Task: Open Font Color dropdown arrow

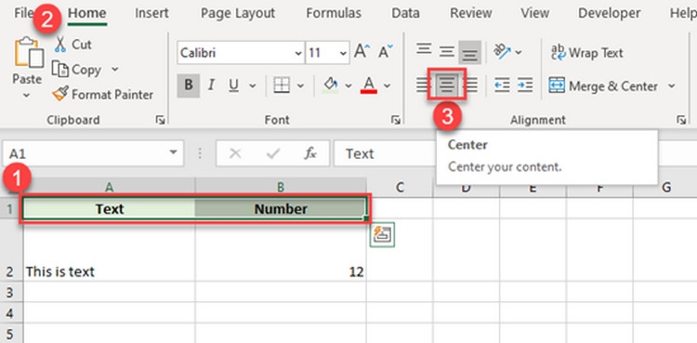Action: [388, 86]
